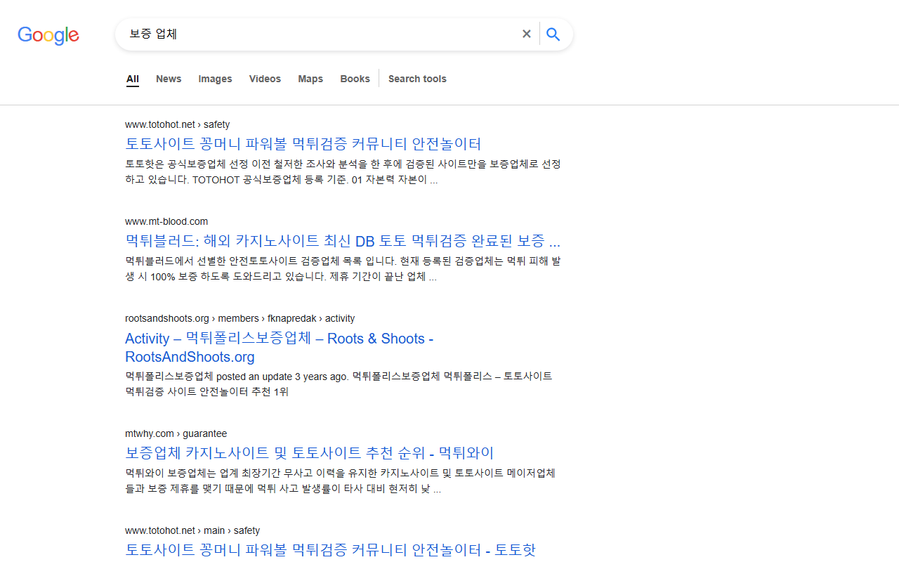The width and height of the screenshot is (899, 562).
Task: Open Activity – 먹튀폴리스보증업체 Roots & Shoots link
Action: pos(280,348)
